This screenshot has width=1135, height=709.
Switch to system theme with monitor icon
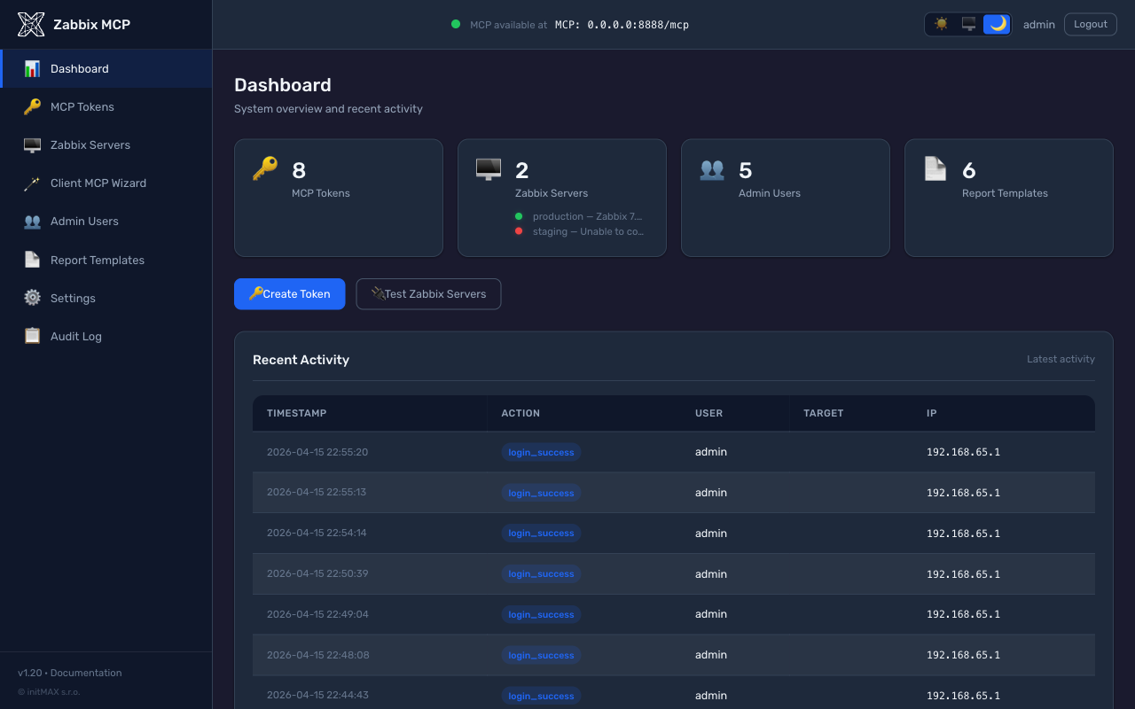[x=969, y=24]
